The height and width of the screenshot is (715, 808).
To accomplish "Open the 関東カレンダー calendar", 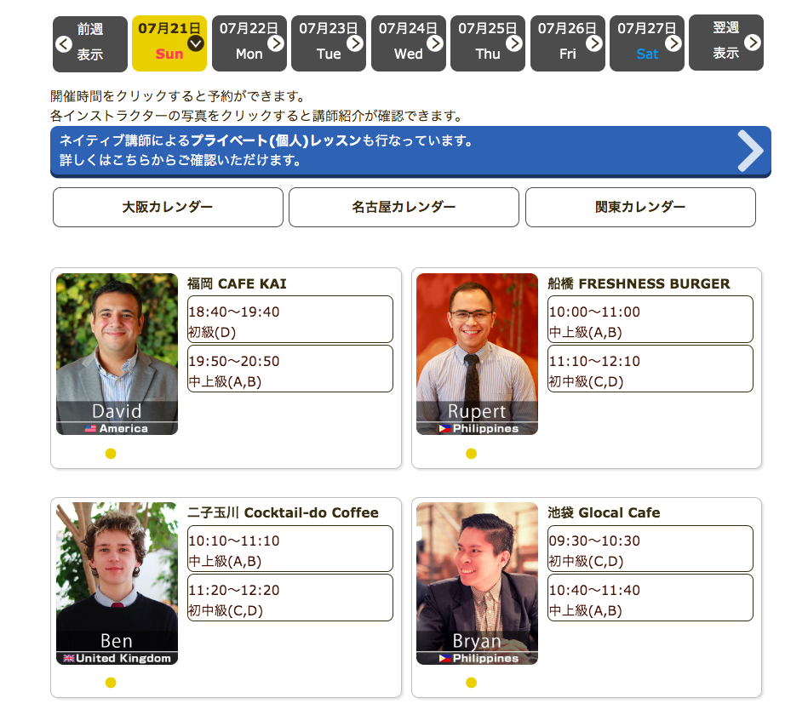I will 640,208.
